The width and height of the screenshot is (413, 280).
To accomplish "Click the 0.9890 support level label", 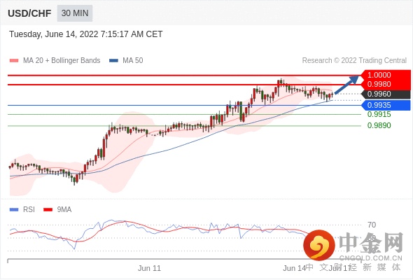I will click(379, 125).
